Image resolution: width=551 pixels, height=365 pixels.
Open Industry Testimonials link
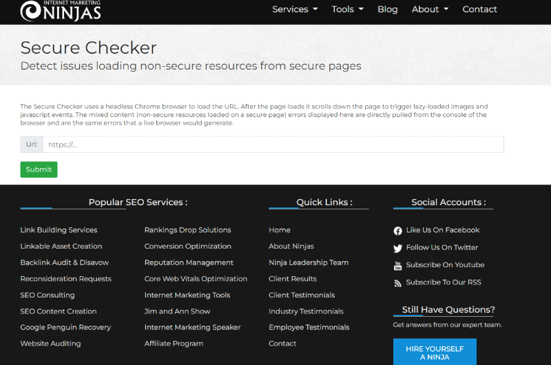(306, 311)
